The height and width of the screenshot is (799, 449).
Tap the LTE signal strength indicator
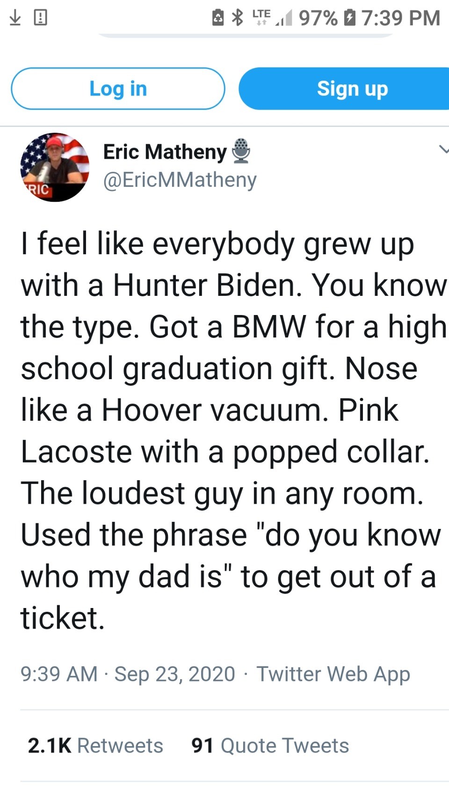coord(272,18)
